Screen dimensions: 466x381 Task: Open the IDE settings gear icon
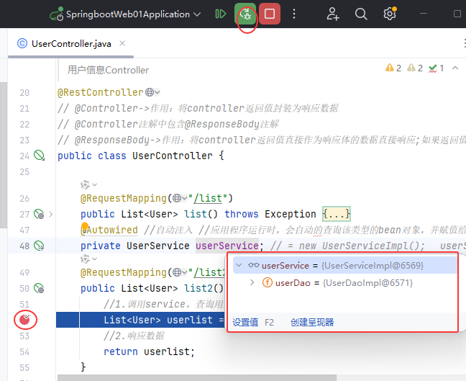tap(389, 14)
